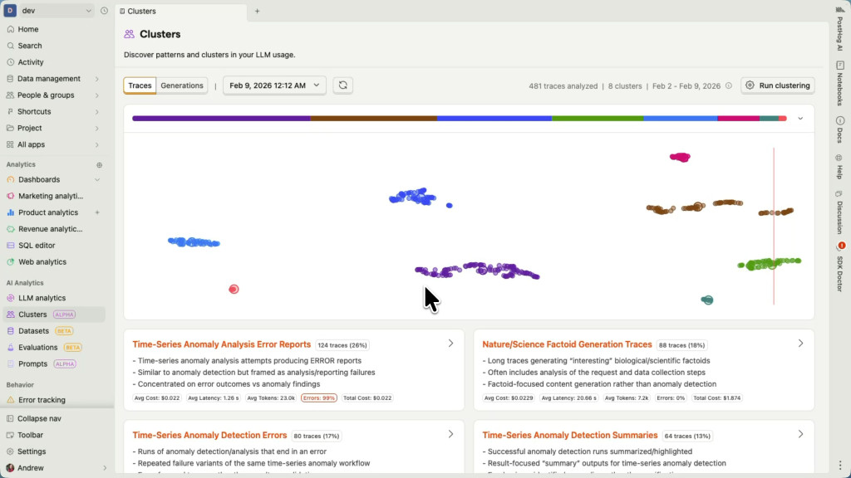Click the red cluster point in scatter plot

coord(234,290)
